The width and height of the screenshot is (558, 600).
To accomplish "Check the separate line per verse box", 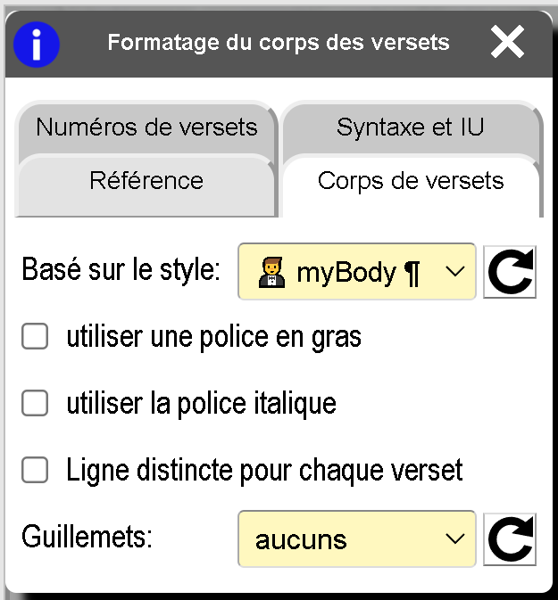I will click(x=35, y=470).
